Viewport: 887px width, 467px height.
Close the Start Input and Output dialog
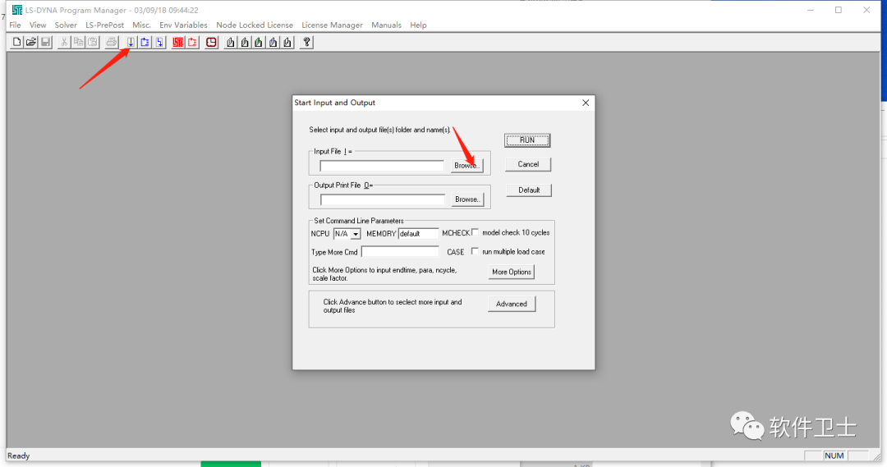tap(586, 103)
